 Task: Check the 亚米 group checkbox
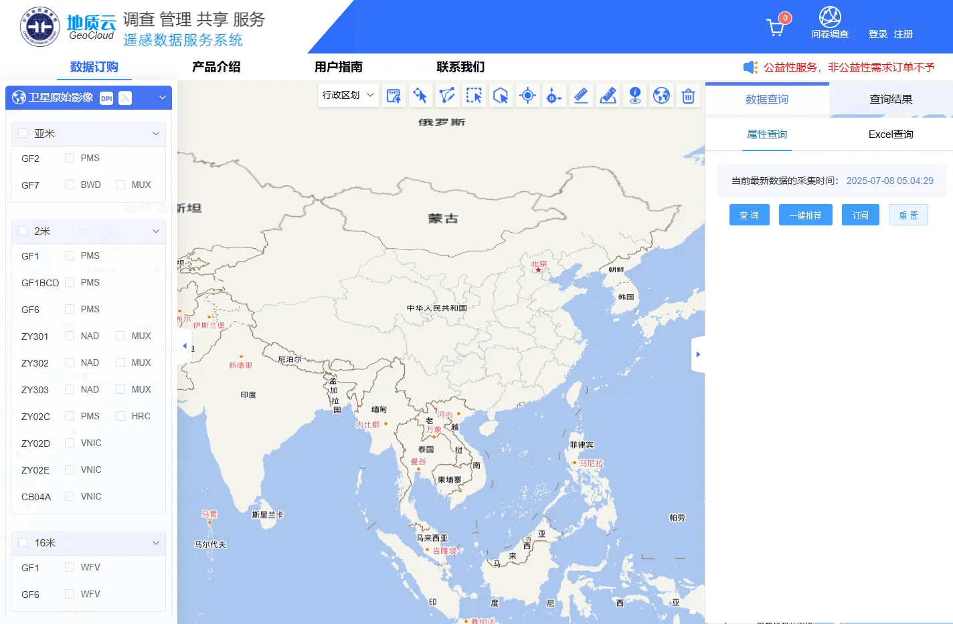(23, 133)
